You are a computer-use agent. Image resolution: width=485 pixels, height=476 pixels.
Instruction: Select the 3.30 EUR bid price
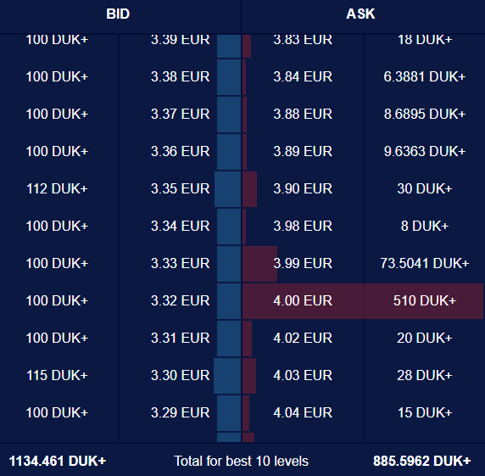coord(181,375)
